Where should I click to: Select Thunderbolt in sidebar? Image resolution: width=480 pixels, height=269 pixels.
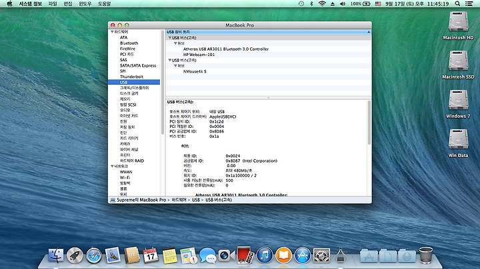point(131,77)
